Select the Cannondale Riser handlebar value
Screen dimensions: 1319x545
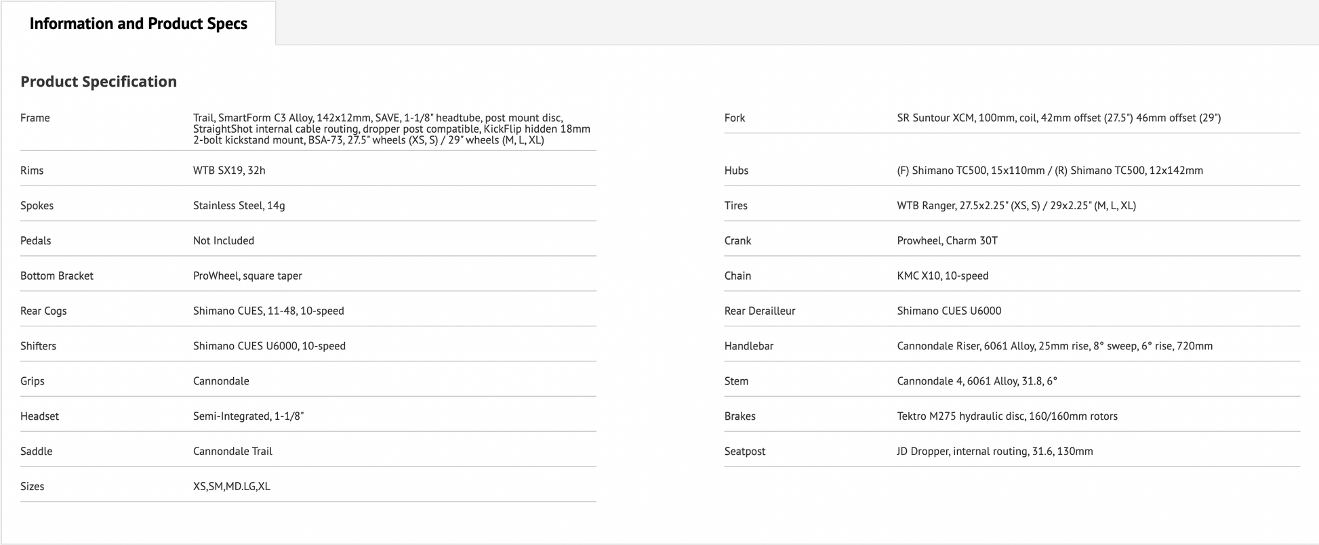coord(1054,346)
